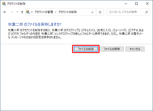Close the アカウントの削除 window
The height and width of the screenshot is (111, 153).
click(x=147, y=4)
